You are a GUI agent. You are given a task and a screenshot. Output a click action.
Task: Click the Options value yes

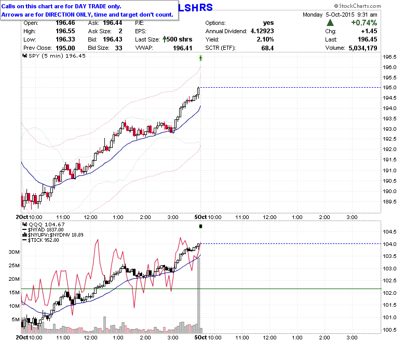tap(268, 23)
